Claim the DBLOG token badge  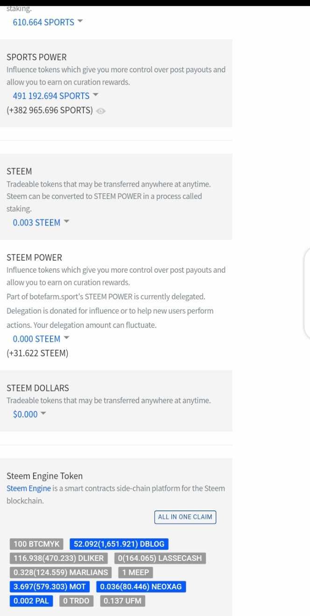[119, 544]
